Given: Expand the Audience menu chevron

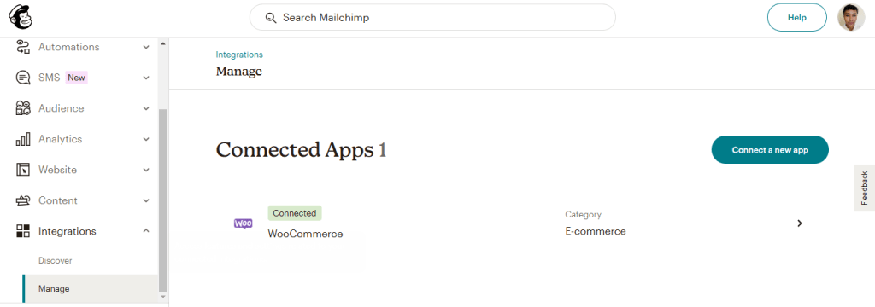Looking at the screenshot, I should (x=146, y=108).
